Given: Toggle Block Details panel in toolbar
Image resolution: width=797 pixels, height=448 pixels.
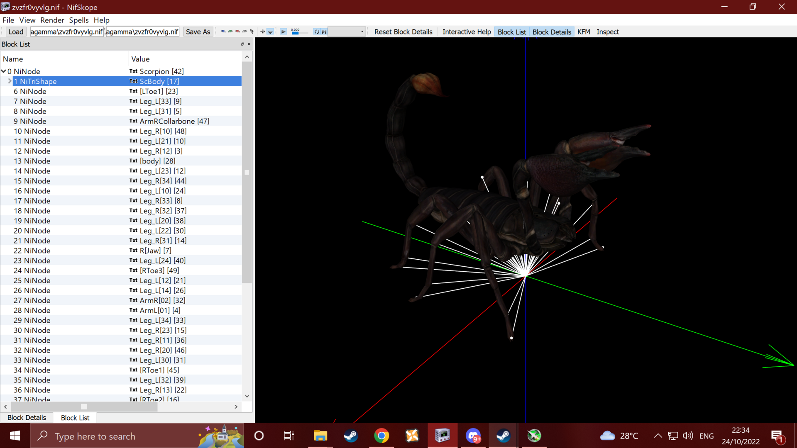Looking at the screenshot, I should point(552,32).
